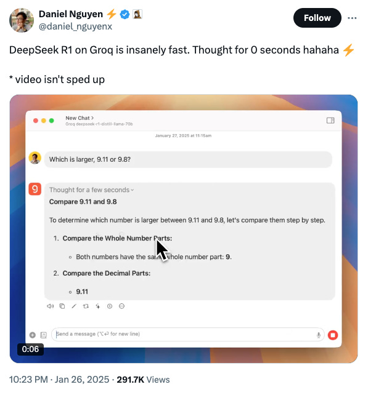Click the plus attachment icon near the message box
The image size is (368, 395).
pyautogui.click(x=32, y=335)
